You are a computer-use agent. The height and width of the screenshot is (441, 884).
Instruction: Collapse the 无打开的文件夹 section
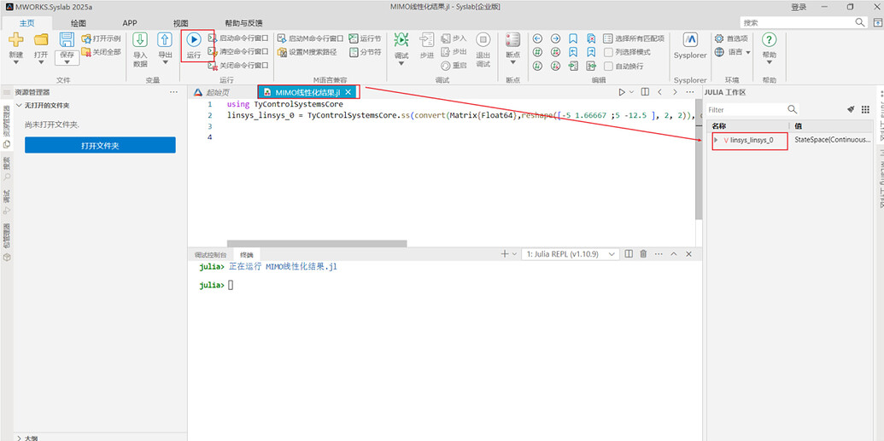coord(20,105)
